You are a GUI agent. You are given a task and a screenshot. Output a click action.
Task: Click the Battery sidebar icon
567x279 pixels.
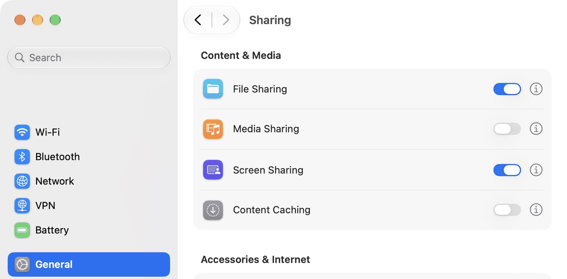[x=22, y=230]
